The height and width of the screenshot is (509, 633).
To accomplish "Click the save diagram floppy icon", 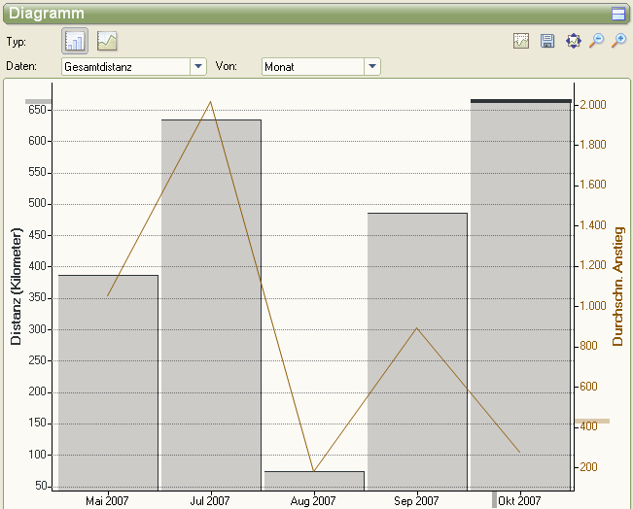I will [547, 41].
